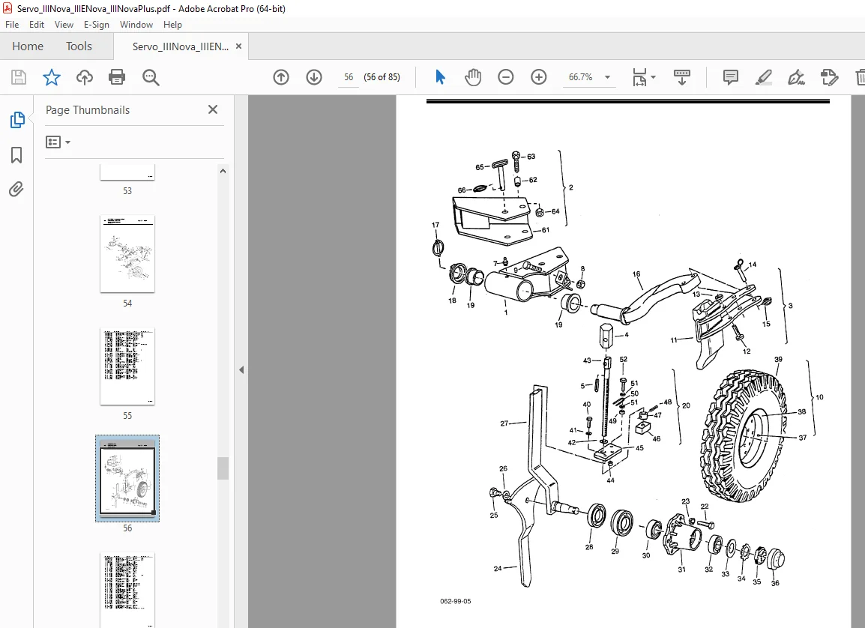The image size is (865, 628).
Task: Click the 66.7% zoom value field
Action: tap(580, 77)
